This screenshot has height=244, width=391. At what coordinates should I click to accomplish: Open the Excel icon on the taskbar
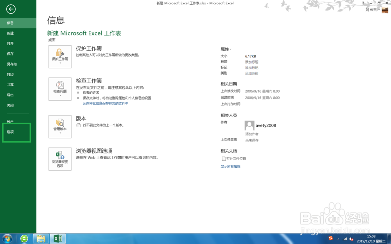coord(57,239)
